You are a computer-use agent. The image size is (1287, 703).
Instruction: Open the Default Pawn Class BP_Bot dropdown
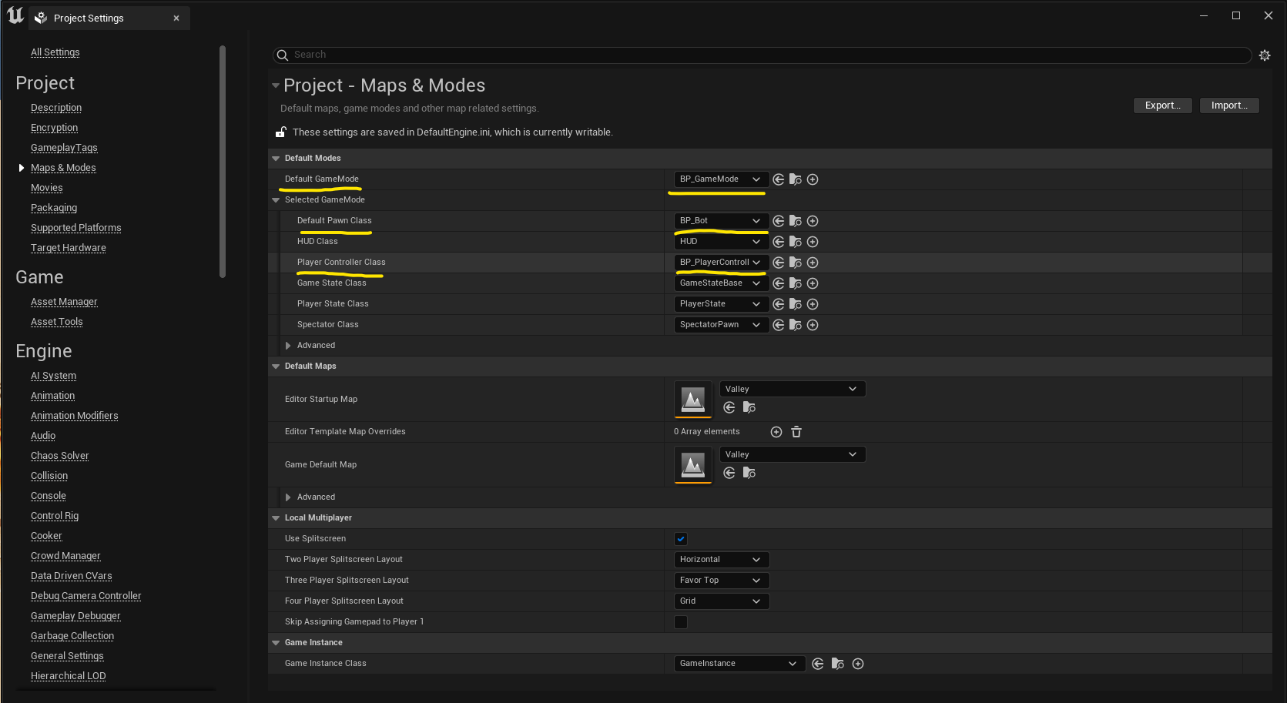click(x=721, y=221)
